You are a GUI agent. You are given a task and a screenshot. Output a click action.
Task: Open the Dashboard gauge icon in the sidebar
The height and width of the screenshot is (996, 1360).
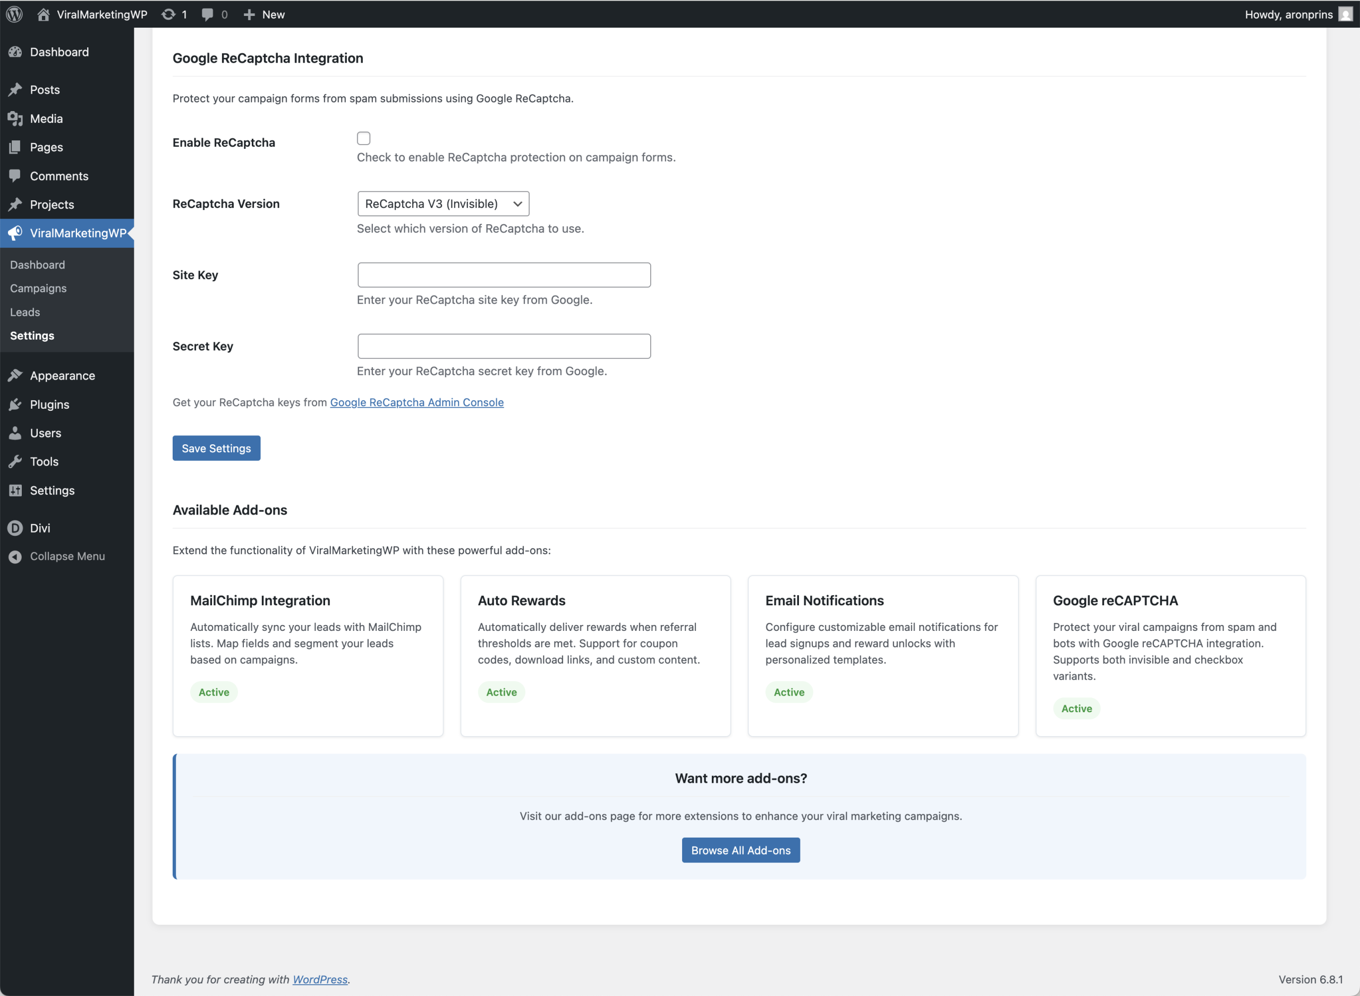pos(15,52)
